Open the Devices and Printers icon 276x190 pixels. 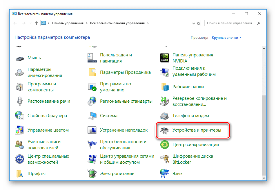pos(165,130)
